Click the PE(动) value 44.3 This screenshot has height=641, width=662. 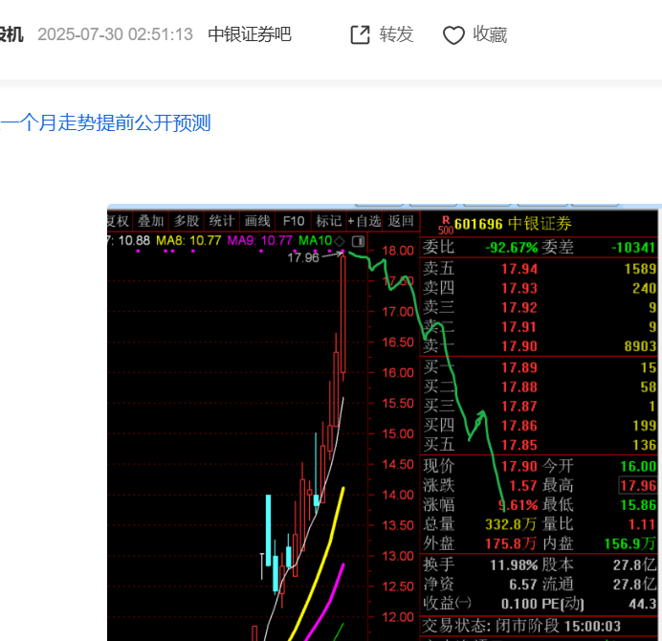[x=643, y=604]
